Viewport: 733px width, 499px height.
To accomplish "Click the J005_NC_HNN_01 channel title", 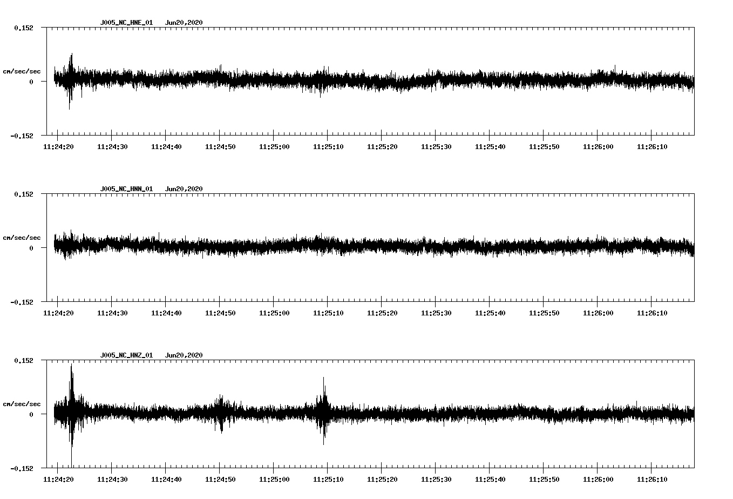I will point(126,189).
